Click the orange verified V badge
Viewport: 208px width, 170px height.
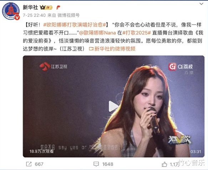(x=17, y=17)
